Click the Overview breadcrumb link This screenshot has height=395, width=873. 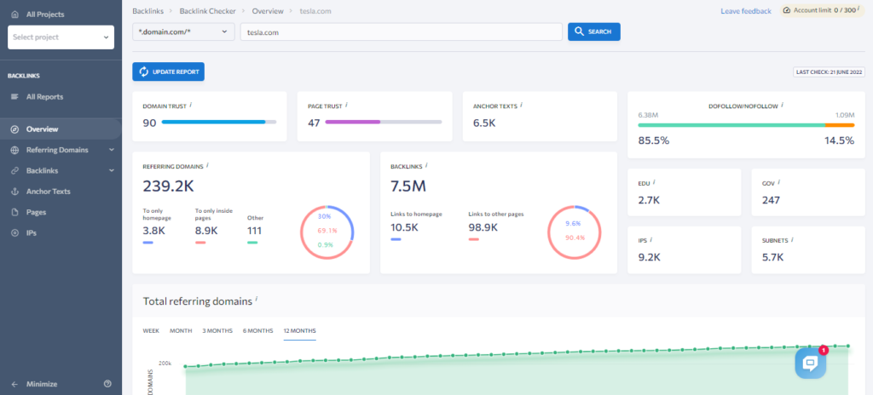(x=268, y=10)
